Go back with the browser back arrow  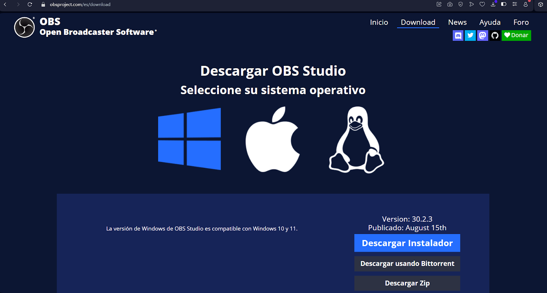pyautogui.click(x=5, y=4)
